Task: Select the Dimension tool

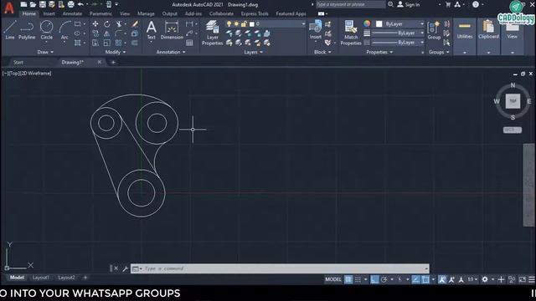Action: 172,30
